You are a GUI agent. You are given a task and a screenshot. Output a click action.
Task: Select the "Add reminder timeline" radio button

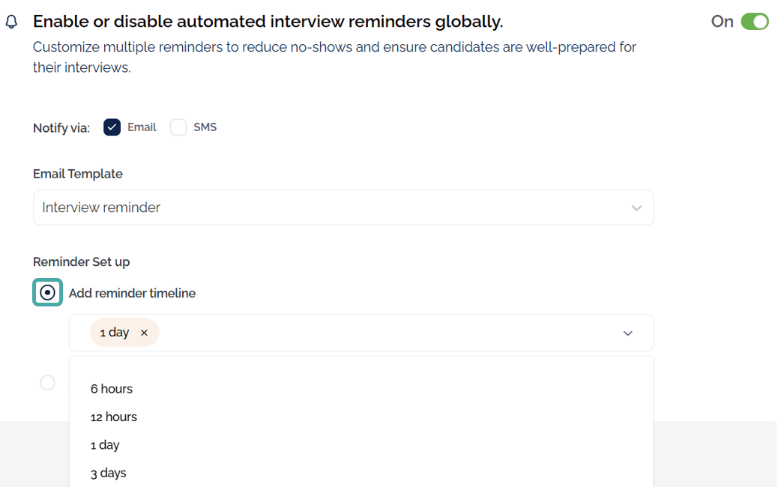click(47, 293)
